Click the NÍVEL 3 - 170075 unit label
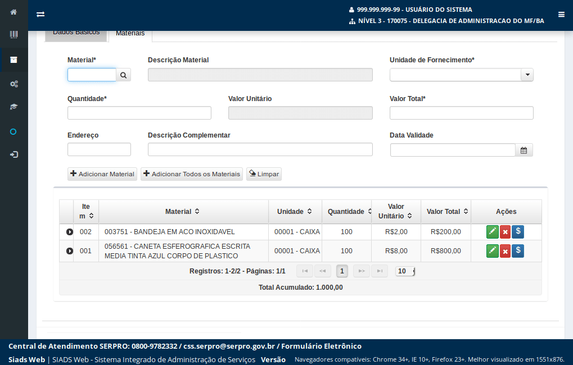The width and height of the screenshot is (573, 365). (x=451, y=21)
